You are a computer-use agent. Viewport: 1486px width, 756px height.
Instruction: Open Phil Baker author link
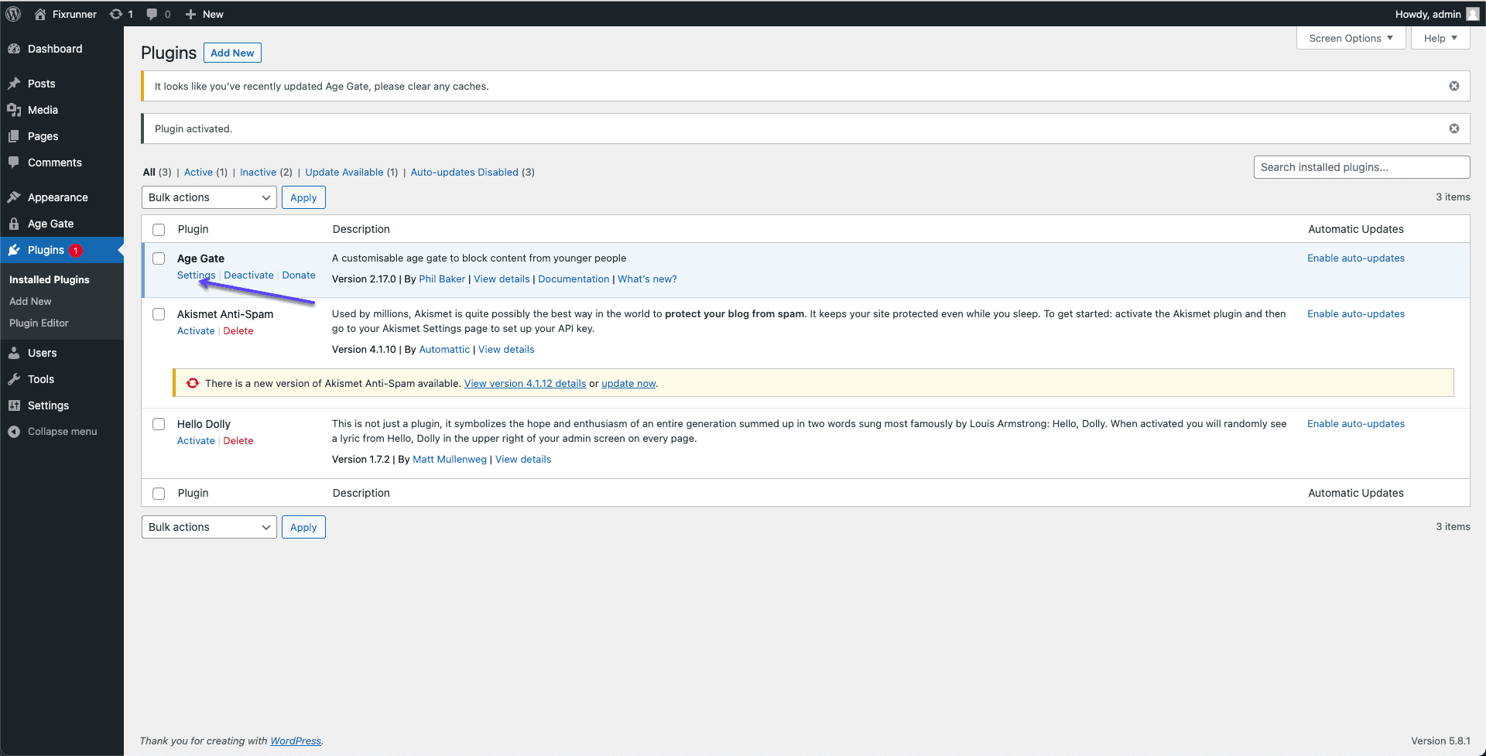coord(442,279)
